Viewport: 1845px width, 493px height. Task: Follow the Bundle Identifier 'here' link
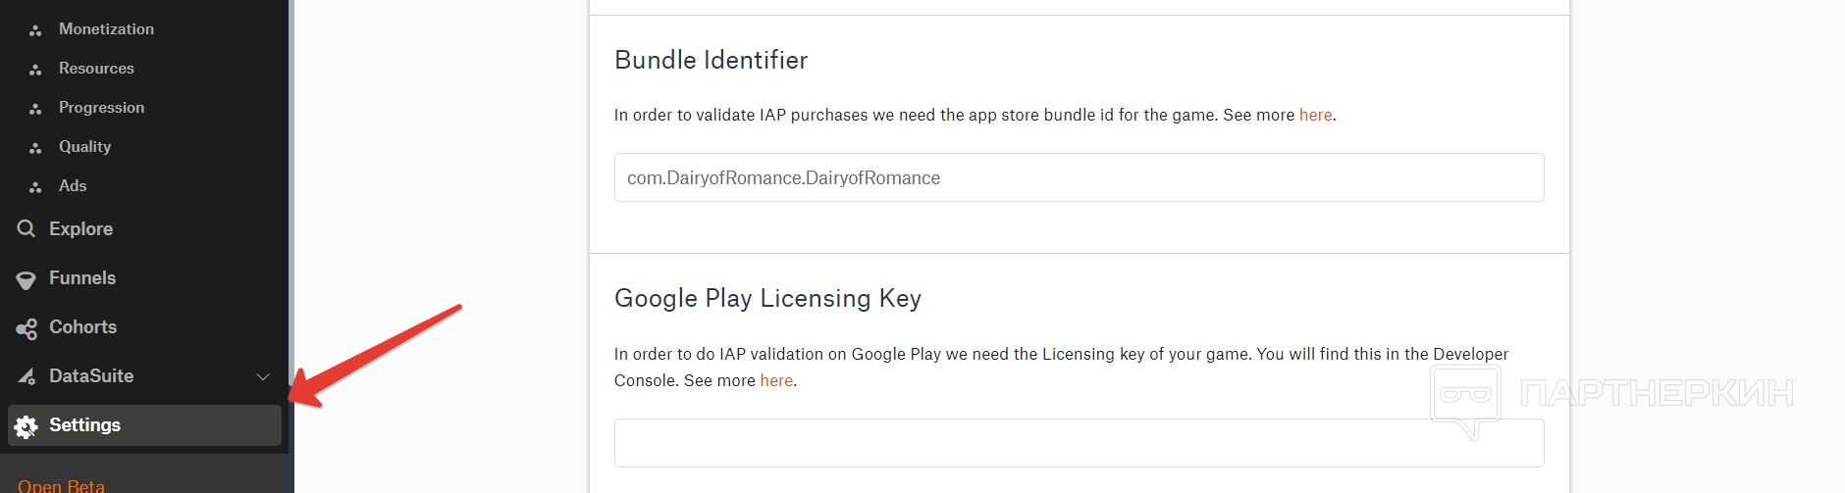tap(1315, 116)
